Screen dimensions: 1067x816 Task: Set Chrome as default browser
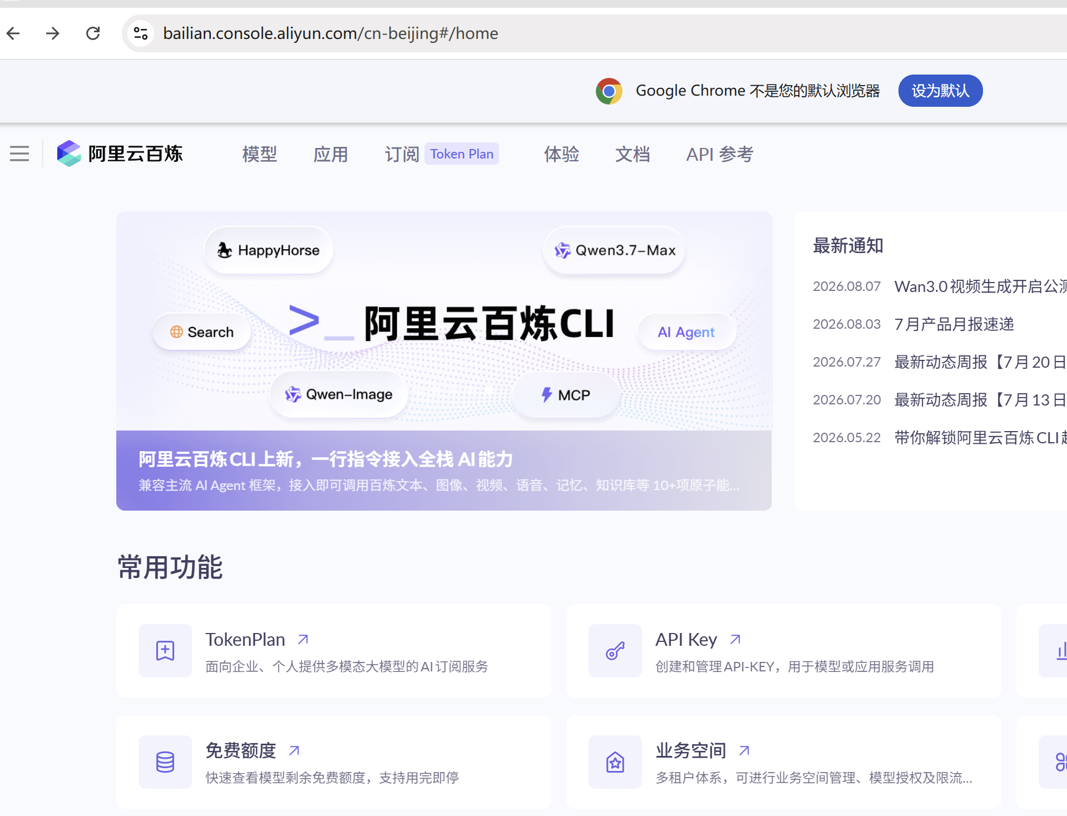940,91
